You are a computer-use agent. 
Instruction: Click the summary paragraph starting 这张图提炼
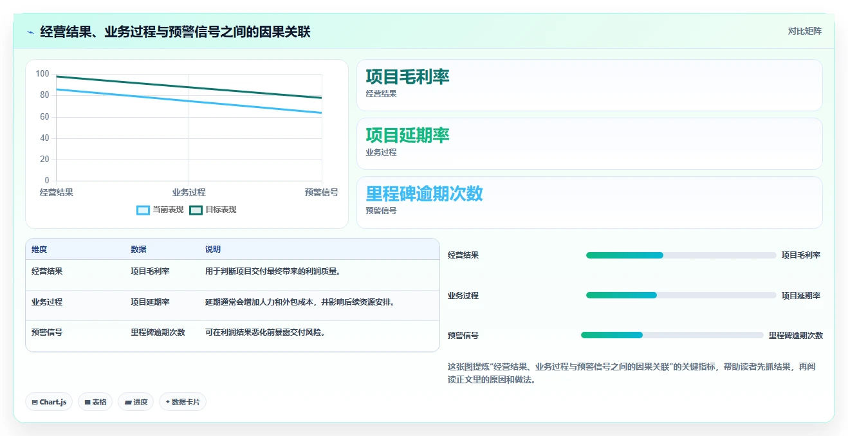632,373
